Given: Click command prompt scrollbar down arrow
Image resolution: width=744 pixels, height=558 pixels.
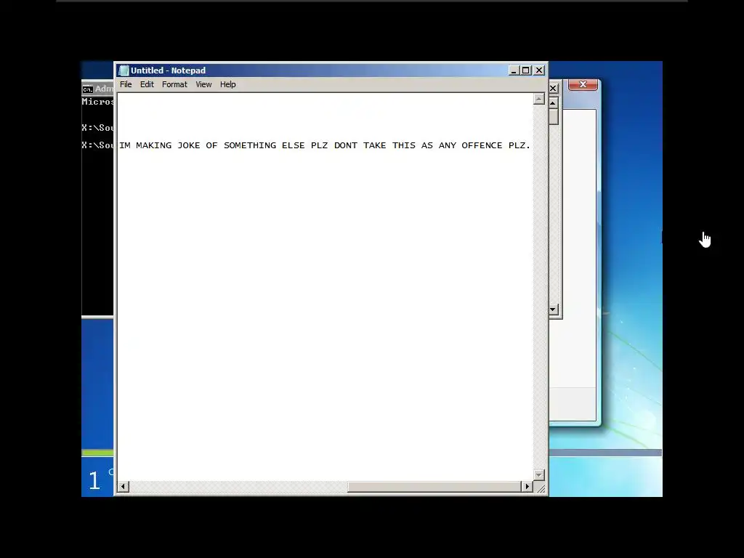Looking at the screenshot, I should (x=553, y=310).
